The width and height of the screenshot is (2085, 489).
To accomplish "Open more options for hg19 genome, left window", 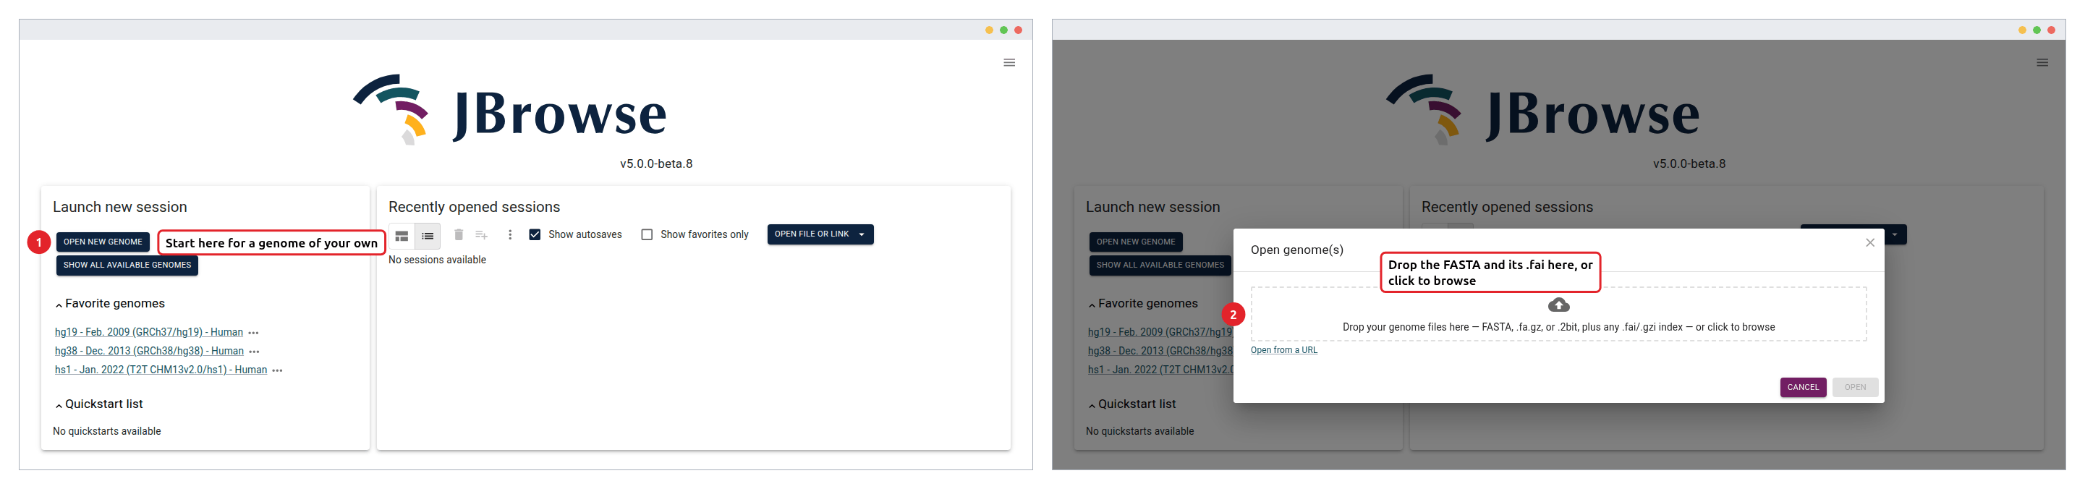I will pos(253,333).
